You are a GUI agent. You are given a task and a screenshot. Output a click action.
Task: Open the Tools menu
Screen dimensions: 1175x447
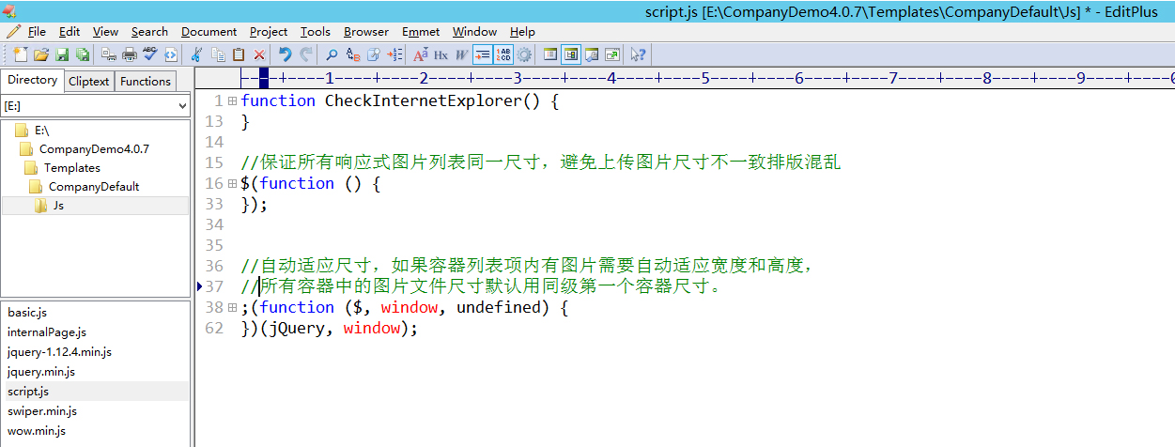316,32
